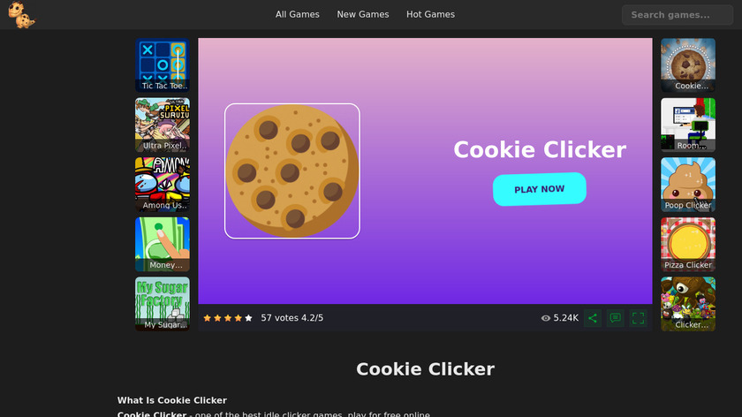Viewport: 742px width, 417px height.
Task: Click the large cookie image
Action: tap(292, 171)
